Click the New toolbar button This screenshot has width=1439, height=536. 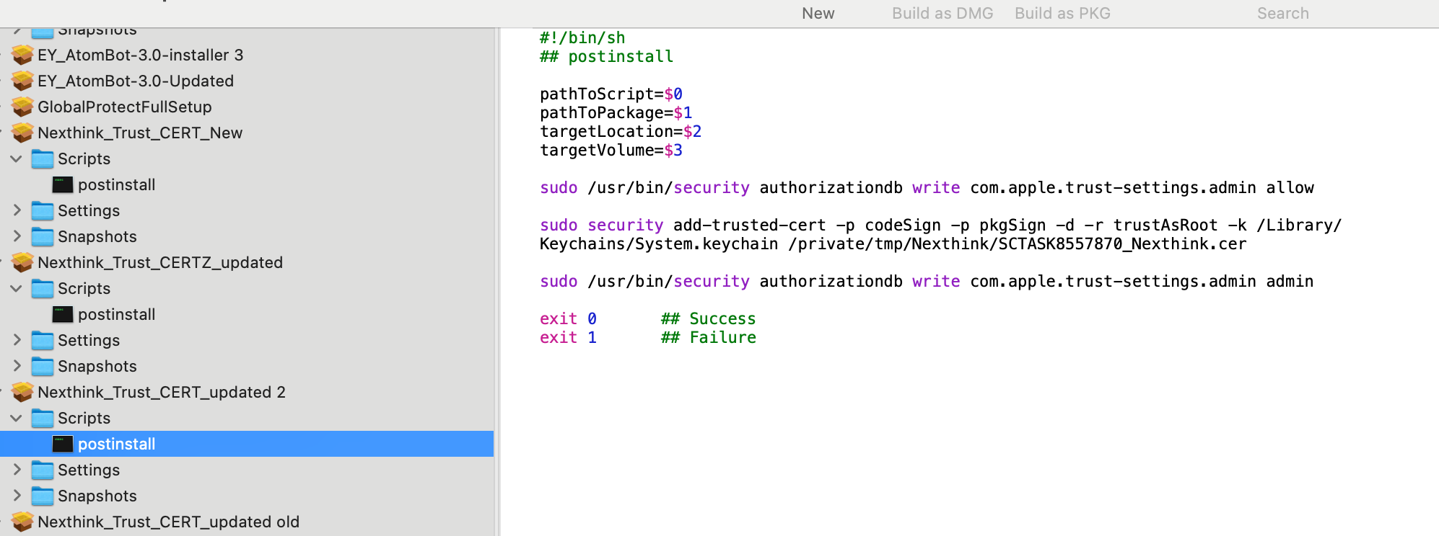818,13
